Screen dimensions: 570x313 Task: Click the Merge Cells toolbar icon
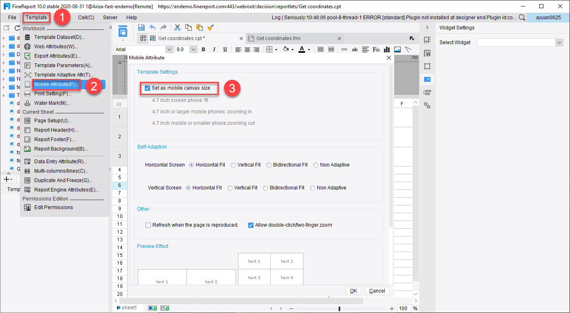[321, 50]
